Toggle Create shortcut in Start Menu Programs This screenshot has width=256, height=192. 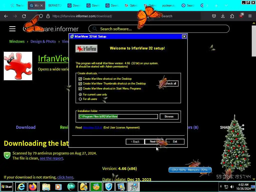[80, 89]
